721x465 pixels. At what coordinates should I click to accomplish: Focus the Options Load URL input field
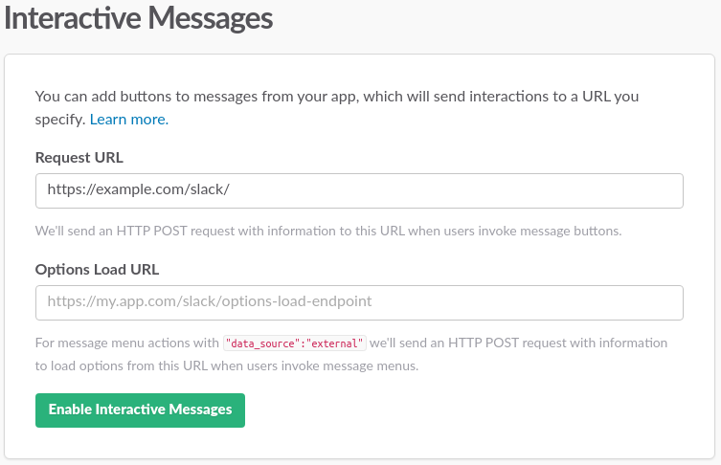(x=359, y=302)
